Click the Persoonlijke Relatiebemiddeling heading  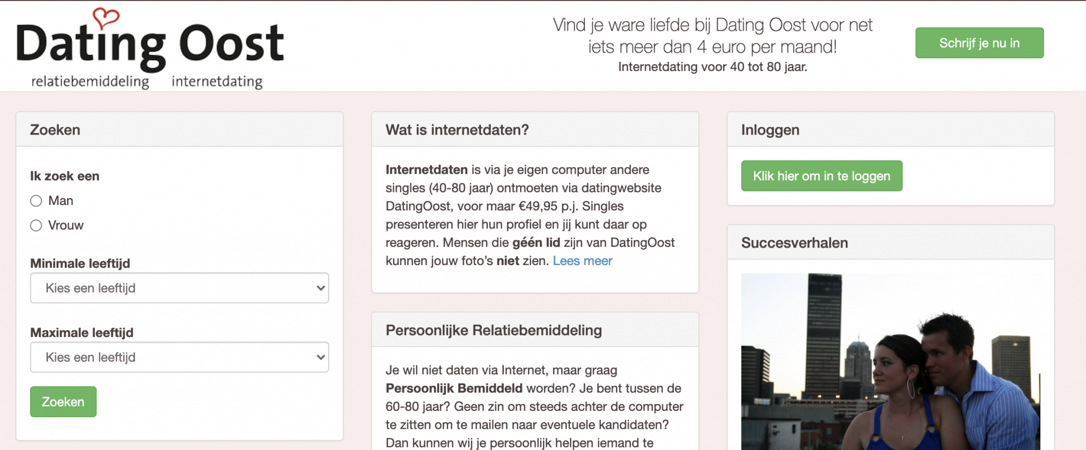[494, 330]
